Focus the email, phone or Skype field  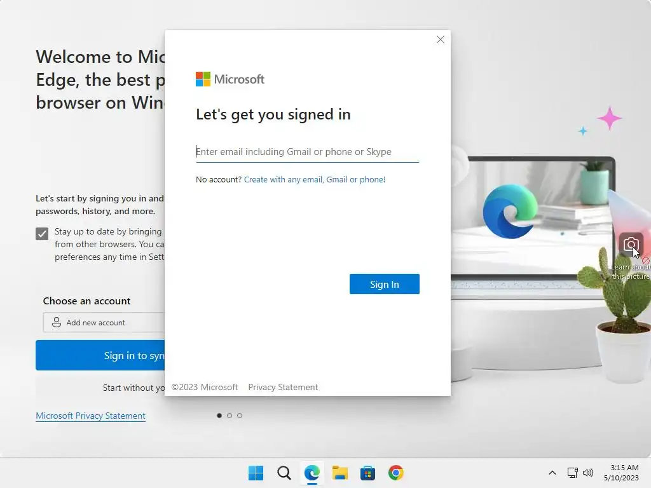point(307,151)
